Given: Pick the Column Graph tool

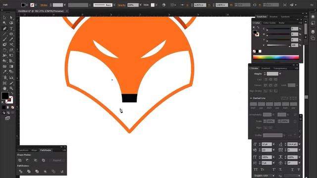Looking at the screenshot, I should click(x=11, y=78).
